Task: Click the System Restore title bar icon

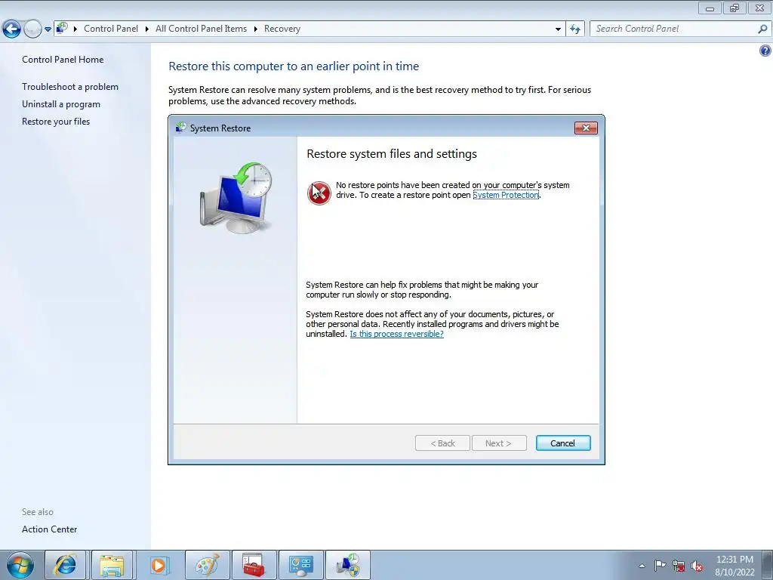Action: click(181, 128)
